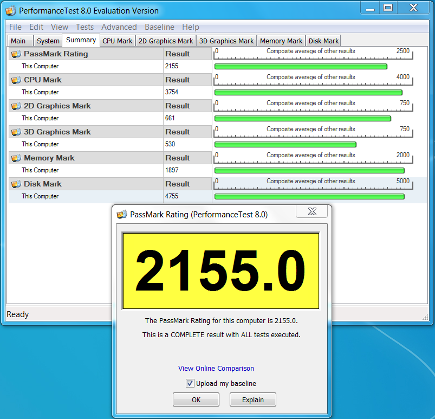Click the Memory Mark green result bar

point(309,171)
